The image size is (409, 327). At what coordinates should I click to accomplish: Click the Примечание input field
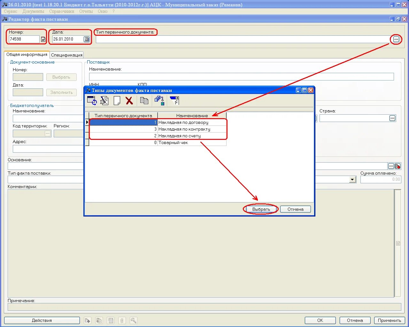[x=204, y=307]
